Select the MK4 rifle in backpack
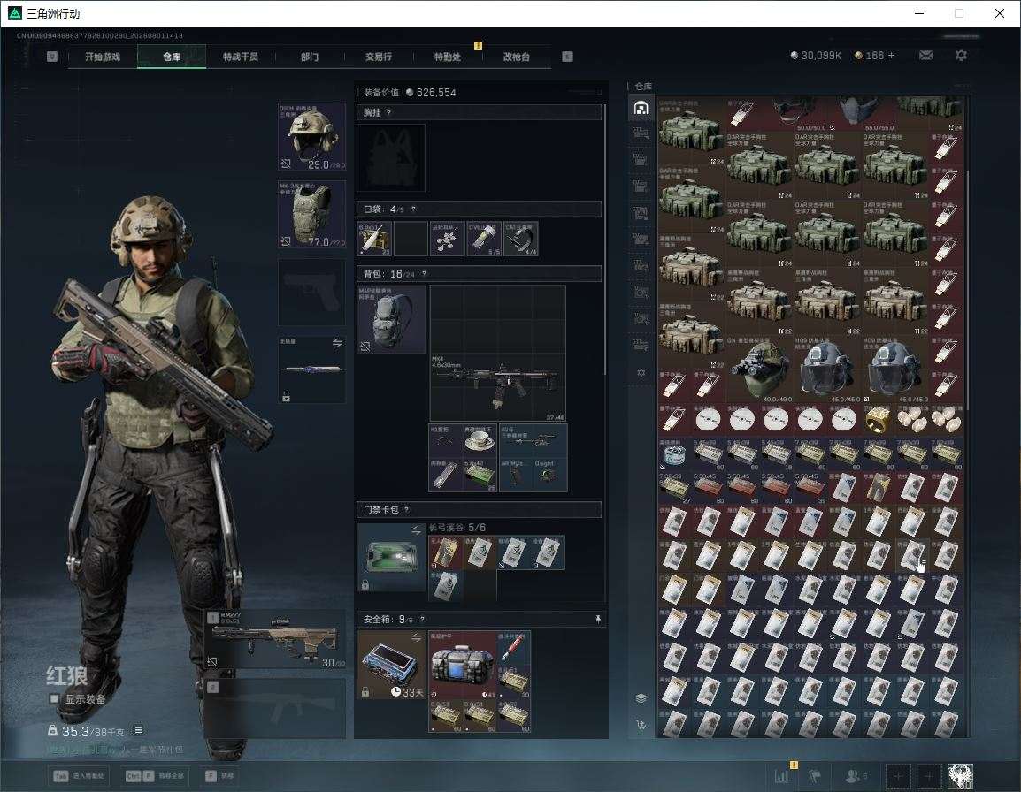Image resolution: width=1021 pixels, height=792 pixels. pyautogui.click(x=497, y=387)
